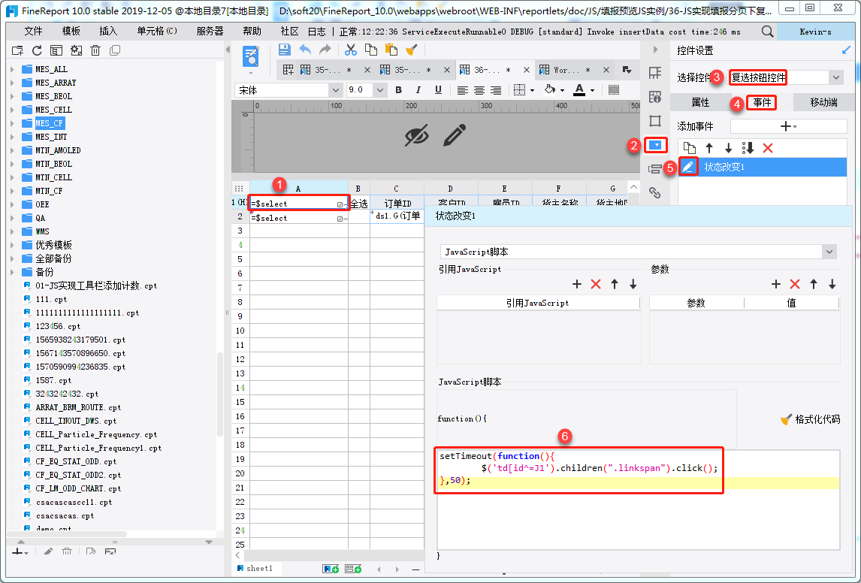Open the font color A picker
This screenshot has height=583, width=861.
pyautogui.click(x=579, y=90)
